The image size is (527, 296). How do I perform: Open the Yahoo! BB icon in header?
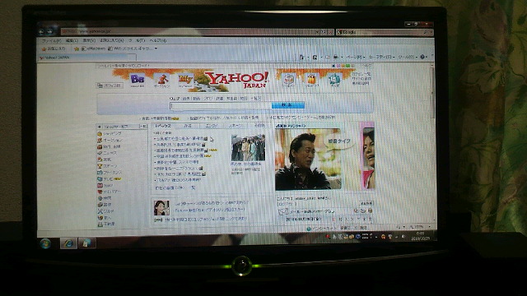(138, 80)
